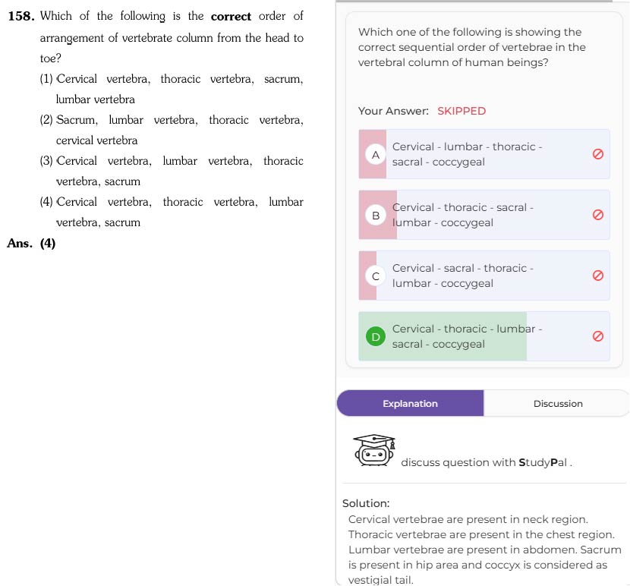Click the SKIPPED answer status label
630x586 pixels.
click(461, 111)
